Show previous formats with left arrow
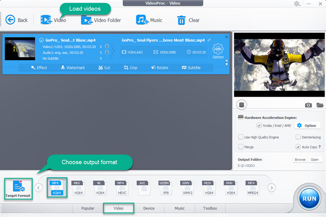Image resolution: width=326 pixels, height=217 pixels. click(x=38, y=188)
